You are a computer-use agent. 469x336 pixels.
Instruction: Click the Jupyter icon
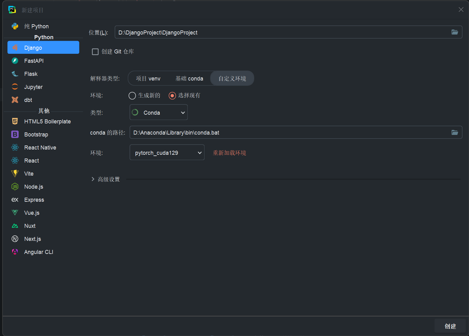pyautogui.click(x=15, y=87)
